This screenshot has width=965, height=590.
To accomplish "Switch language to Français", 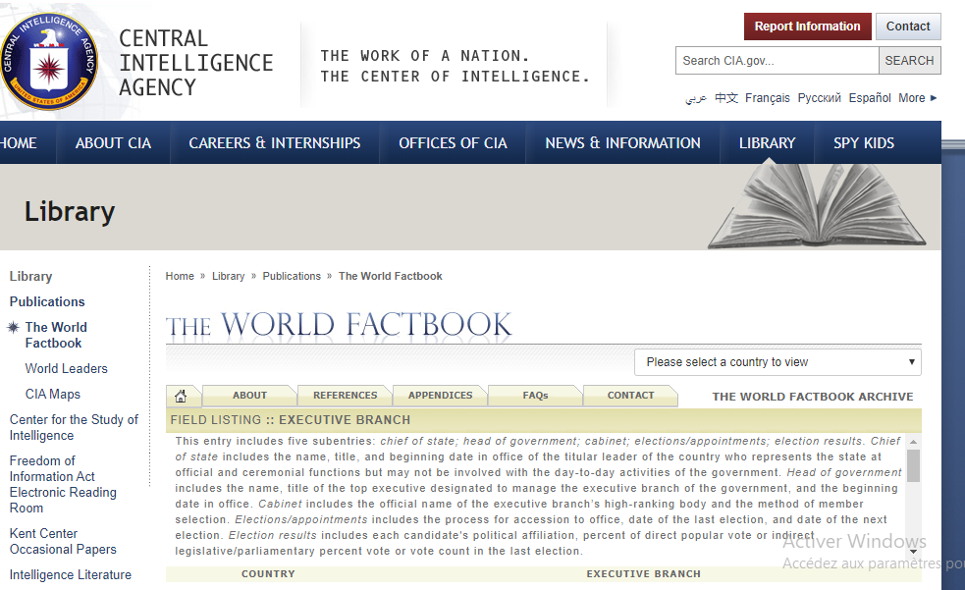I will (x=767, y=98).
